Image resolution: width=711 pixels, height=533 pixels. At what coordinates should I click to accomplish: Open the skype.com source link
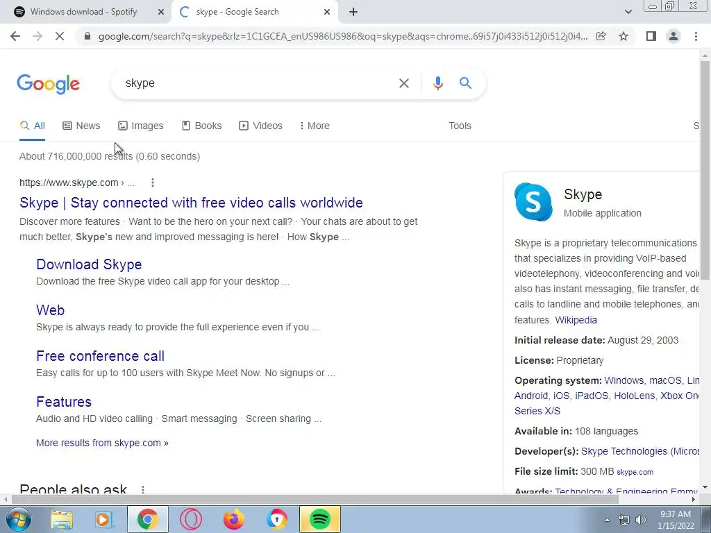pyautogui.click(x=635, y=472)
